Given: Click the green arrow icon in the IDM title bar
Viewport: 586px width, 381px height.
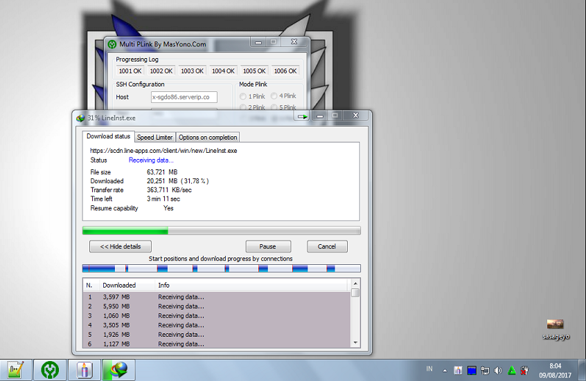Looking at the screenshot, I should 302,117.
